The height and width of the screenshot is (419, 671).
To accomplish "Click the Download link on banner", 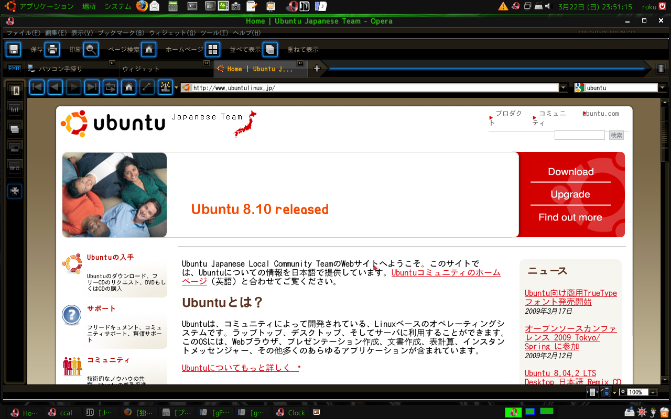I will click(x=571, y=172).
